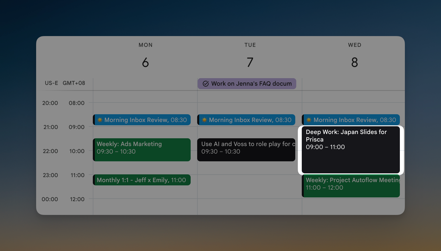Open Tuesday's Morning Inbox Review title text
This screenshot has height=251, width=441.
(241, 120)
